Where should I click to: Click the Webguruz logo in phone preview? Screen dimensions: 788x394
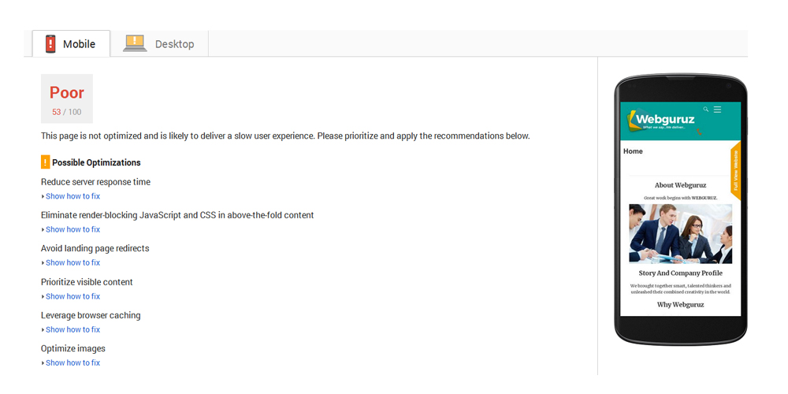click(660, 121)
